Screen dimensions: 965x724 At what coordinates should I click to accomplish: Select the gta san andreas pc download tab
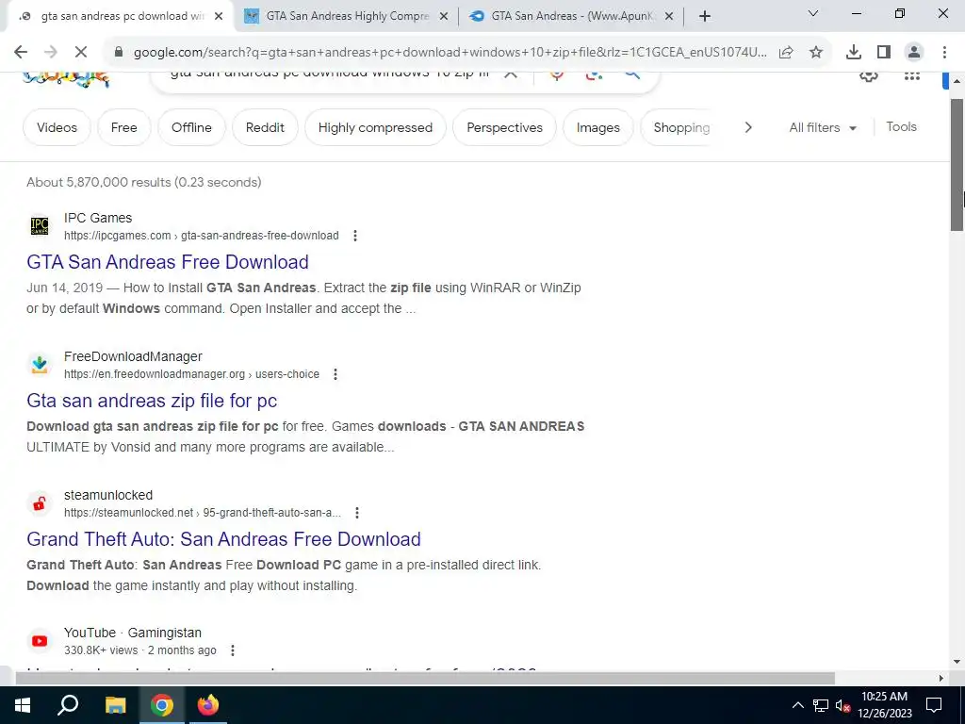pos(122,16)
